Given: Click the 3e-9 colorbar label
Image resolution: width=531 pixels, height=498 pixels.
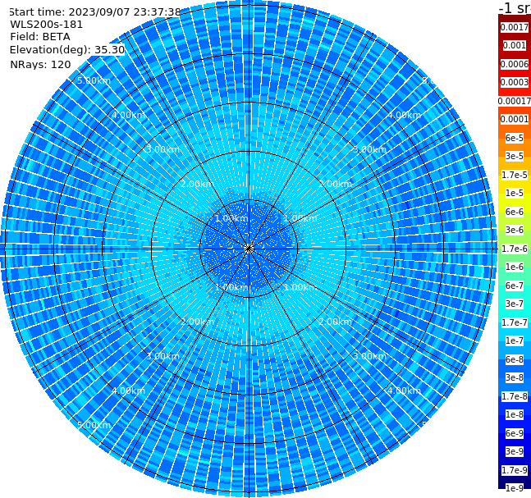Looking at the screenshot, I should point(515,451).
